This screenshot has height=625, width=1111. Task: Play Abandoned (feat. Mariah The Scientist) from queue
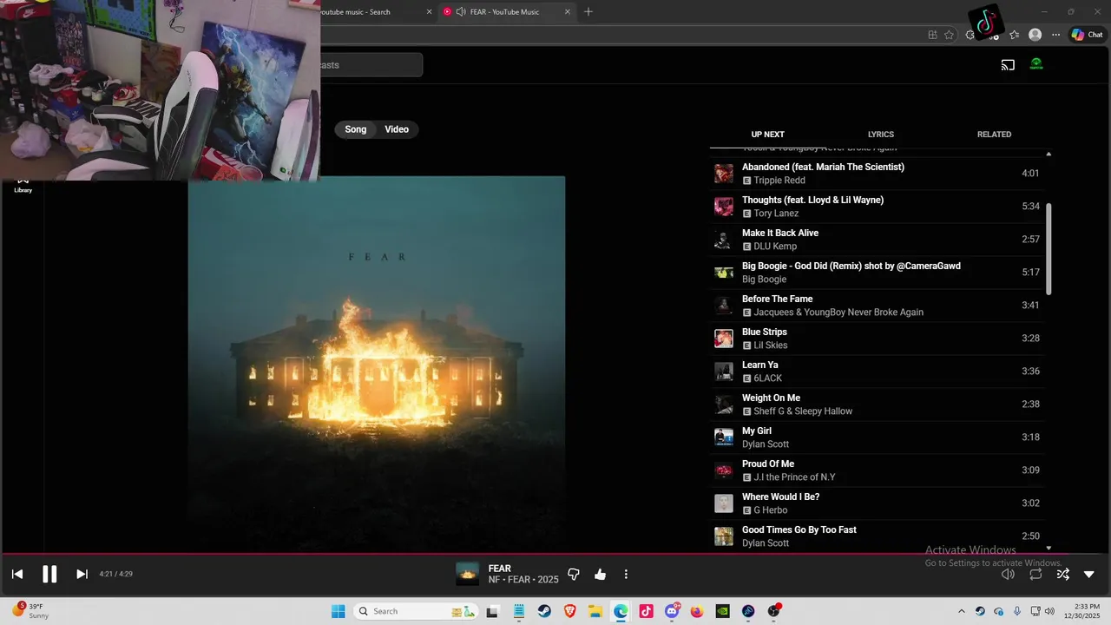coord(877,174)
